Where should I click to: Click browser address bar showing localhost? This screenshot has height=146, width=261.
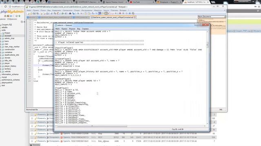pyautogui.click(x=17, y=6)
